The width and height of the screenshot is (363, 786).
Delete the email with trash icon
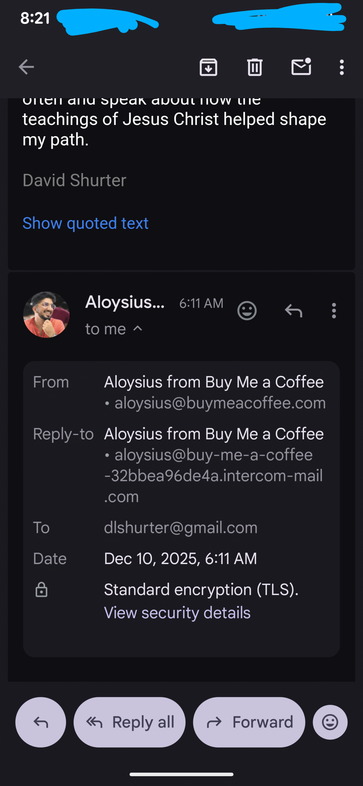point(255,67)
